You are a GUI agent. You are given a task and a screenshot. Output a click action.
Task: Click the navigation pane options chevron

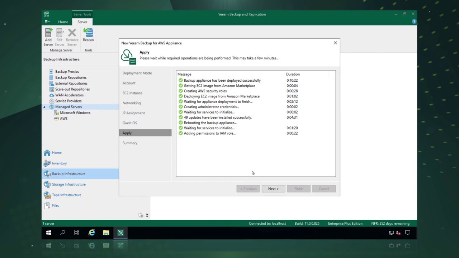[x=147, y=215]
